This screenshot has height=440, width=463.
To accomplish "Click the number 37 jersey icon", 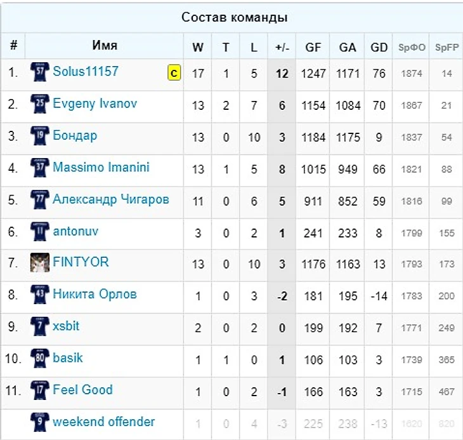I will pyautogui.click(x=40, y=168).
